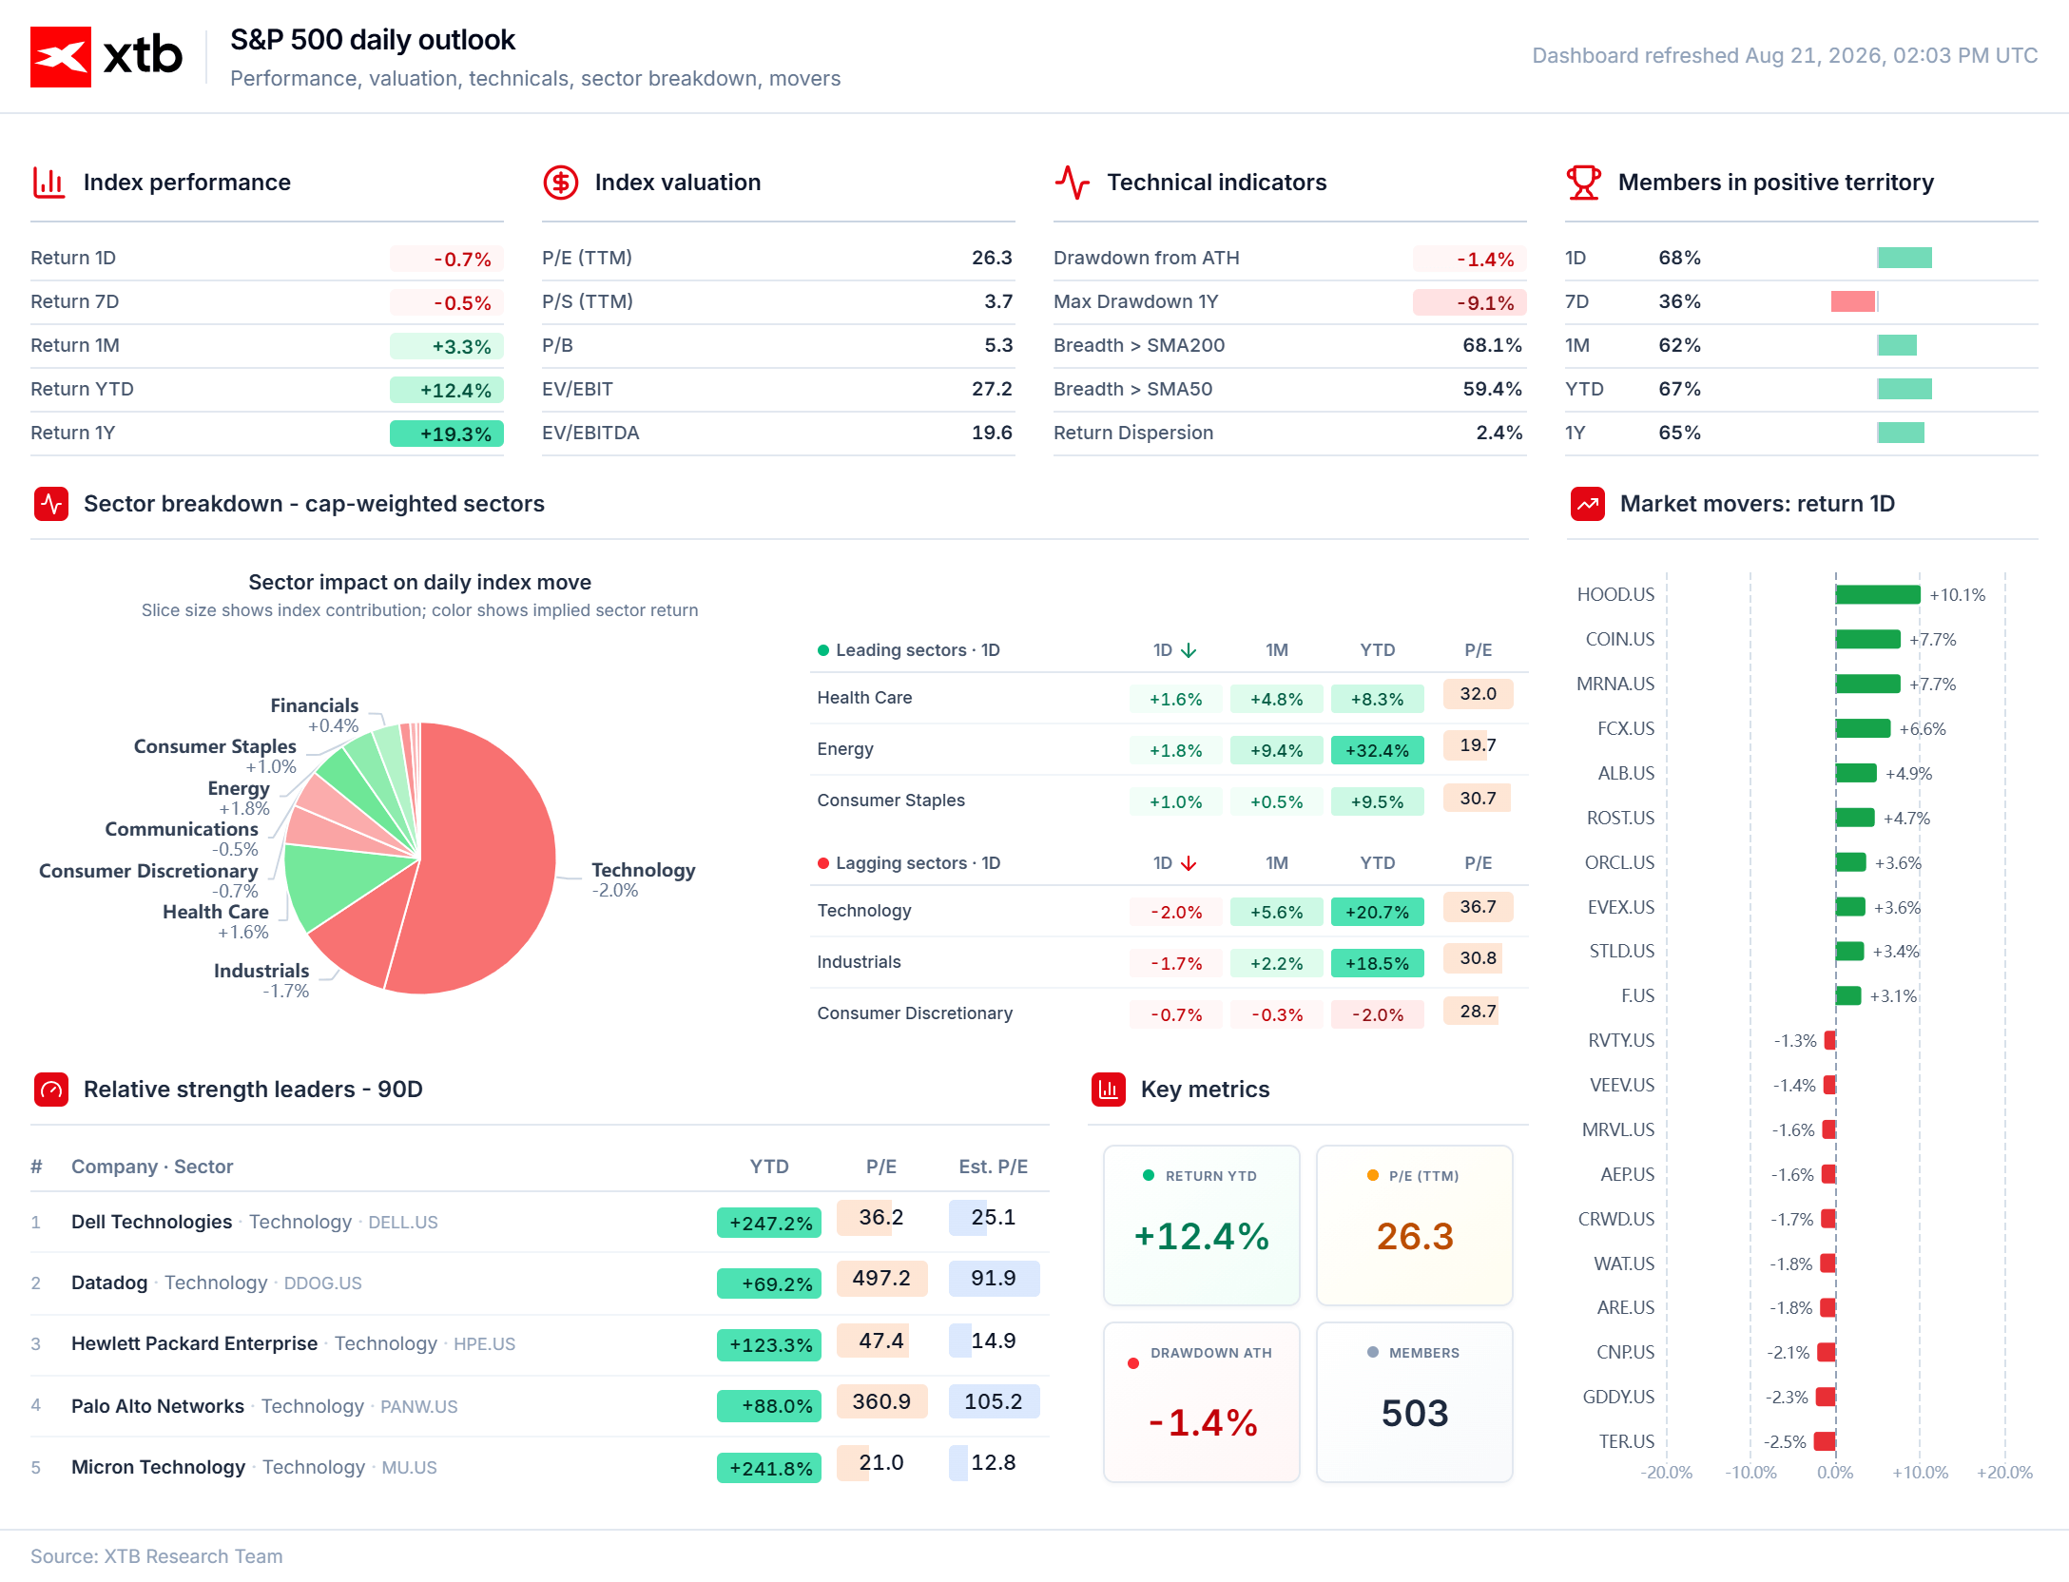The height and width of the screenshot is (1582, 2069).
Task: Open the Return YTD key metric card
Action: point(1202,1225)
